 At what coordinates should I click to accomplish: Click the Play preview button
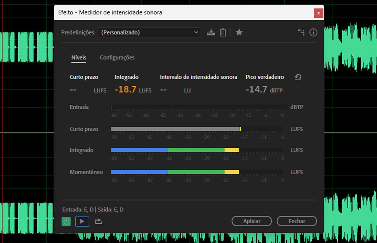[82, 221]
